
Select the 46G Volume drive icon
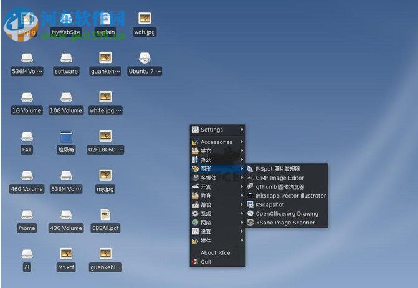pos(27,175)
